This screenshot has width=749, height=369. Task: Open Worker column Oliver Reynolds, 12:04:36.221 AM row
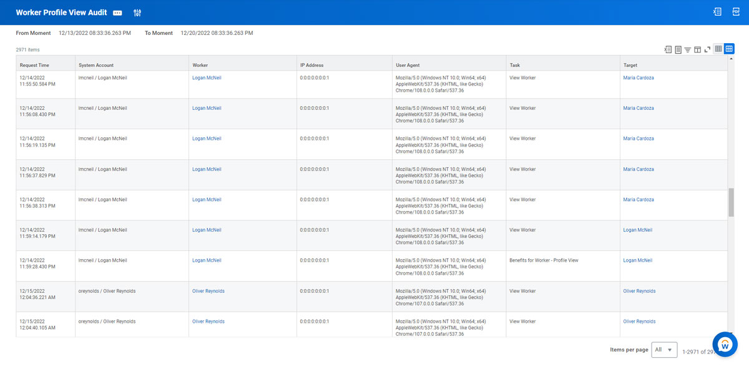pos(208,291)
